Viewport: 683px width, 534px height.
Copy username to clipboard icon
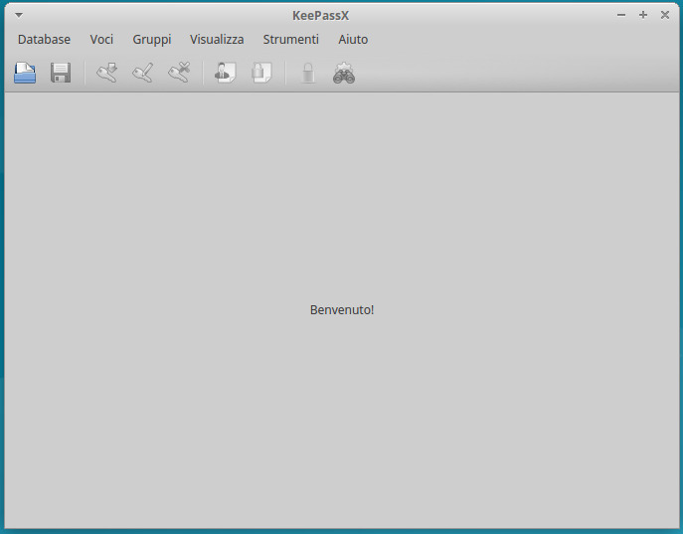(x=226, y=73)
